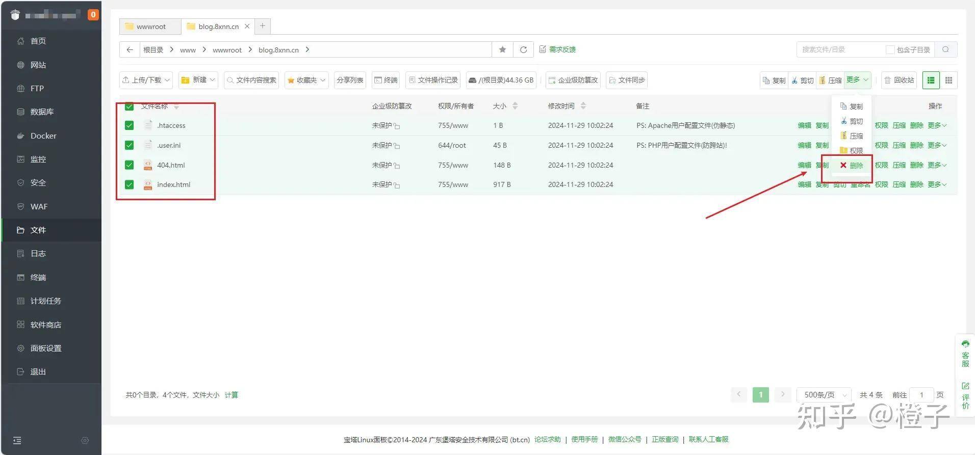This screenshot has width=975, height=455.
Task: Open the 评价 feedback widget
Action: pos(965,396)
